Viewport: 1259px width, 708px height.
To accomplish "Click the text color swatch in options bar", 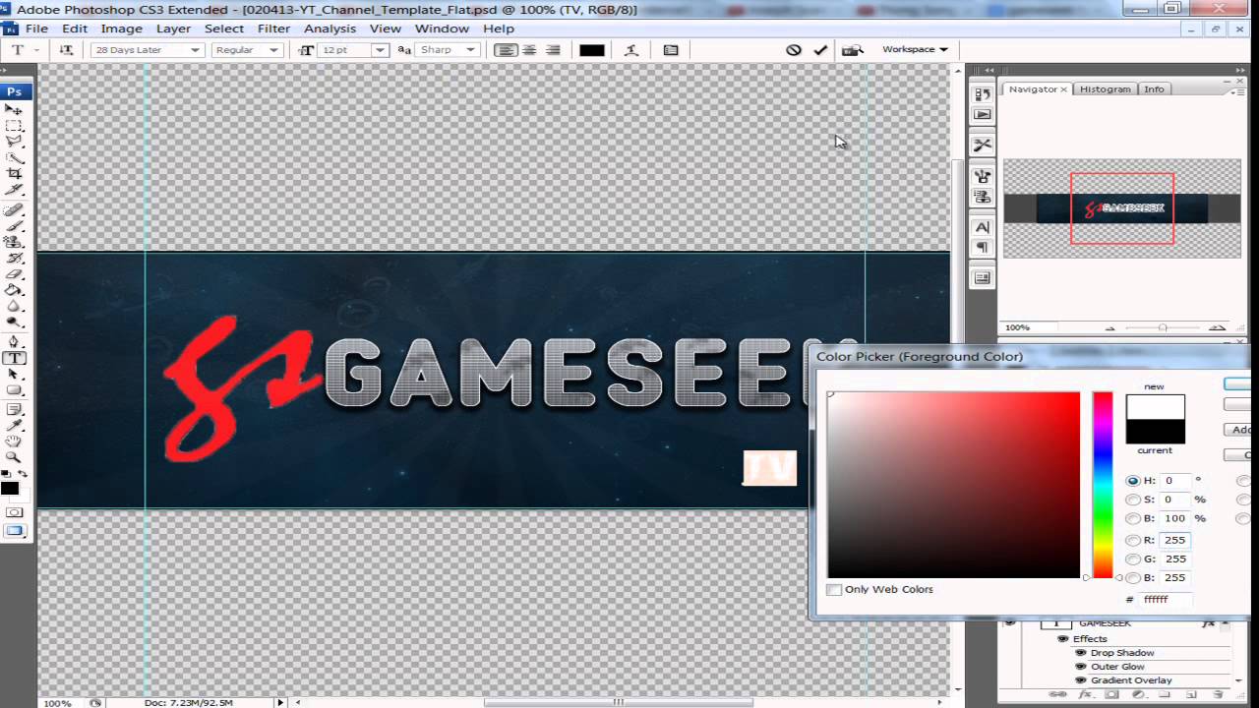I will 592,49.
